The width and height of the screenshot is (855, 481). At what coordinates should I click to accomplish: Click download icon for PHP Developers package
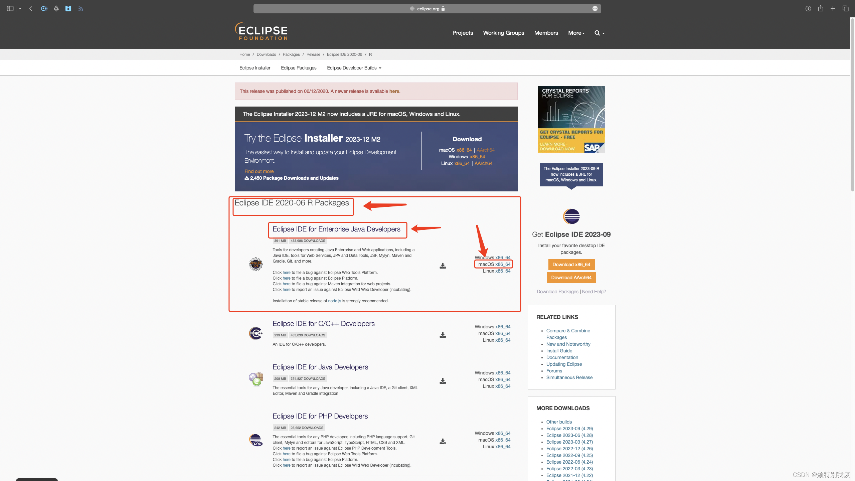[x=443, y=442]
